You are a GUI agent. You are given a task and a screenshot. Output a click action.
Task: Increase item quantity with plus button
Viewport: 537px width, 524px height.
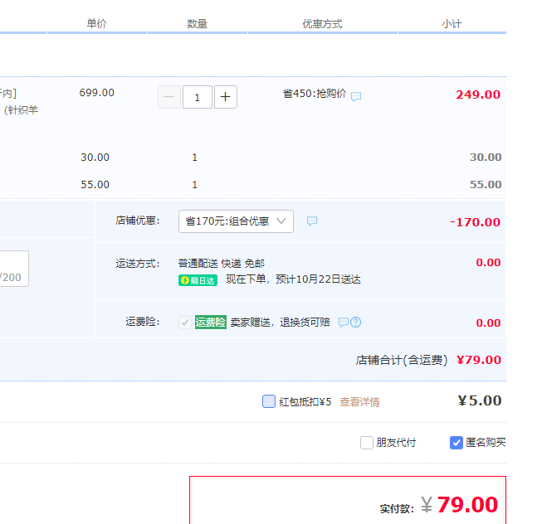coord(226,97)
